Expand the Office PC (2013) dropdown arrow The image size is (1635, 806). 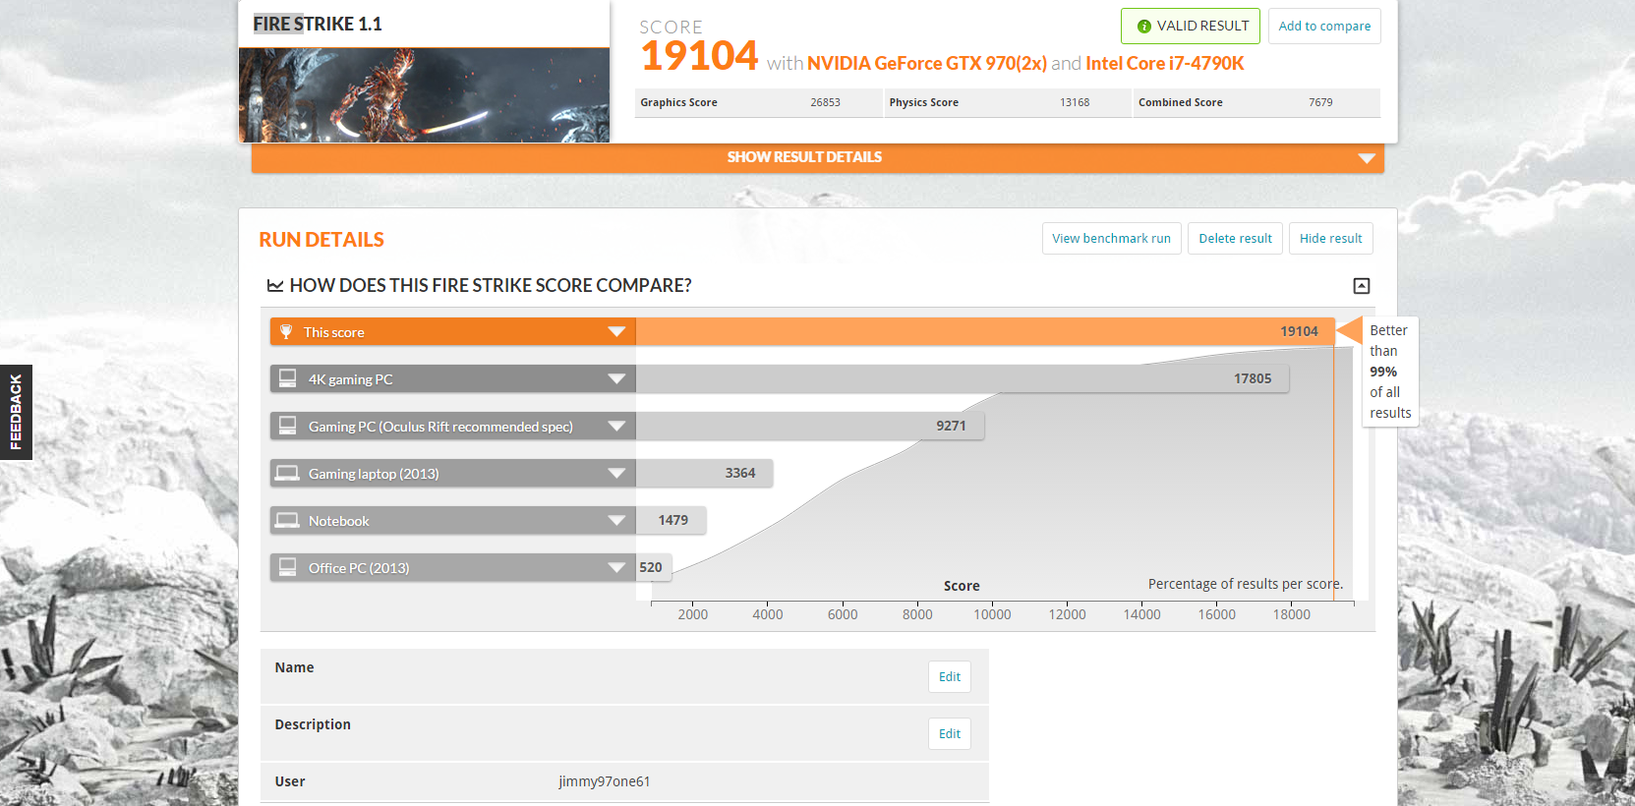click(x=616, y=567)
